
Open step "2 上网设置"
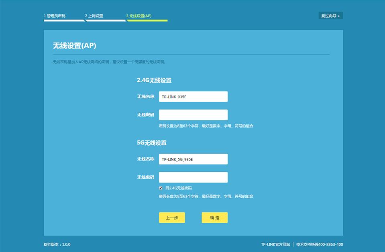pyautogui.click(x=94, y=15)
